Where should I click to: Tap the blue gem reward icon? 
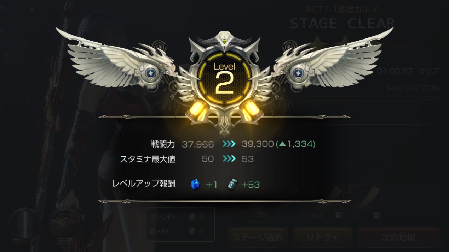195,184
